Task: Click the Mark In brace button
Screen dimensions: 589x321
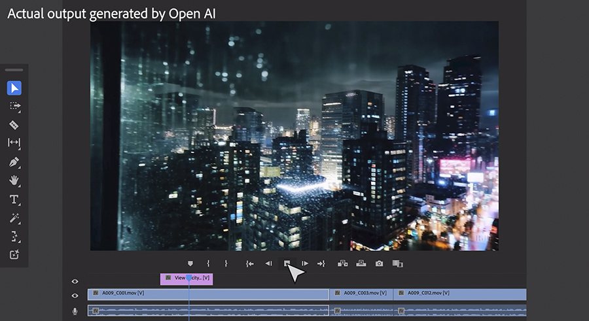Action: tap(208, 263)
